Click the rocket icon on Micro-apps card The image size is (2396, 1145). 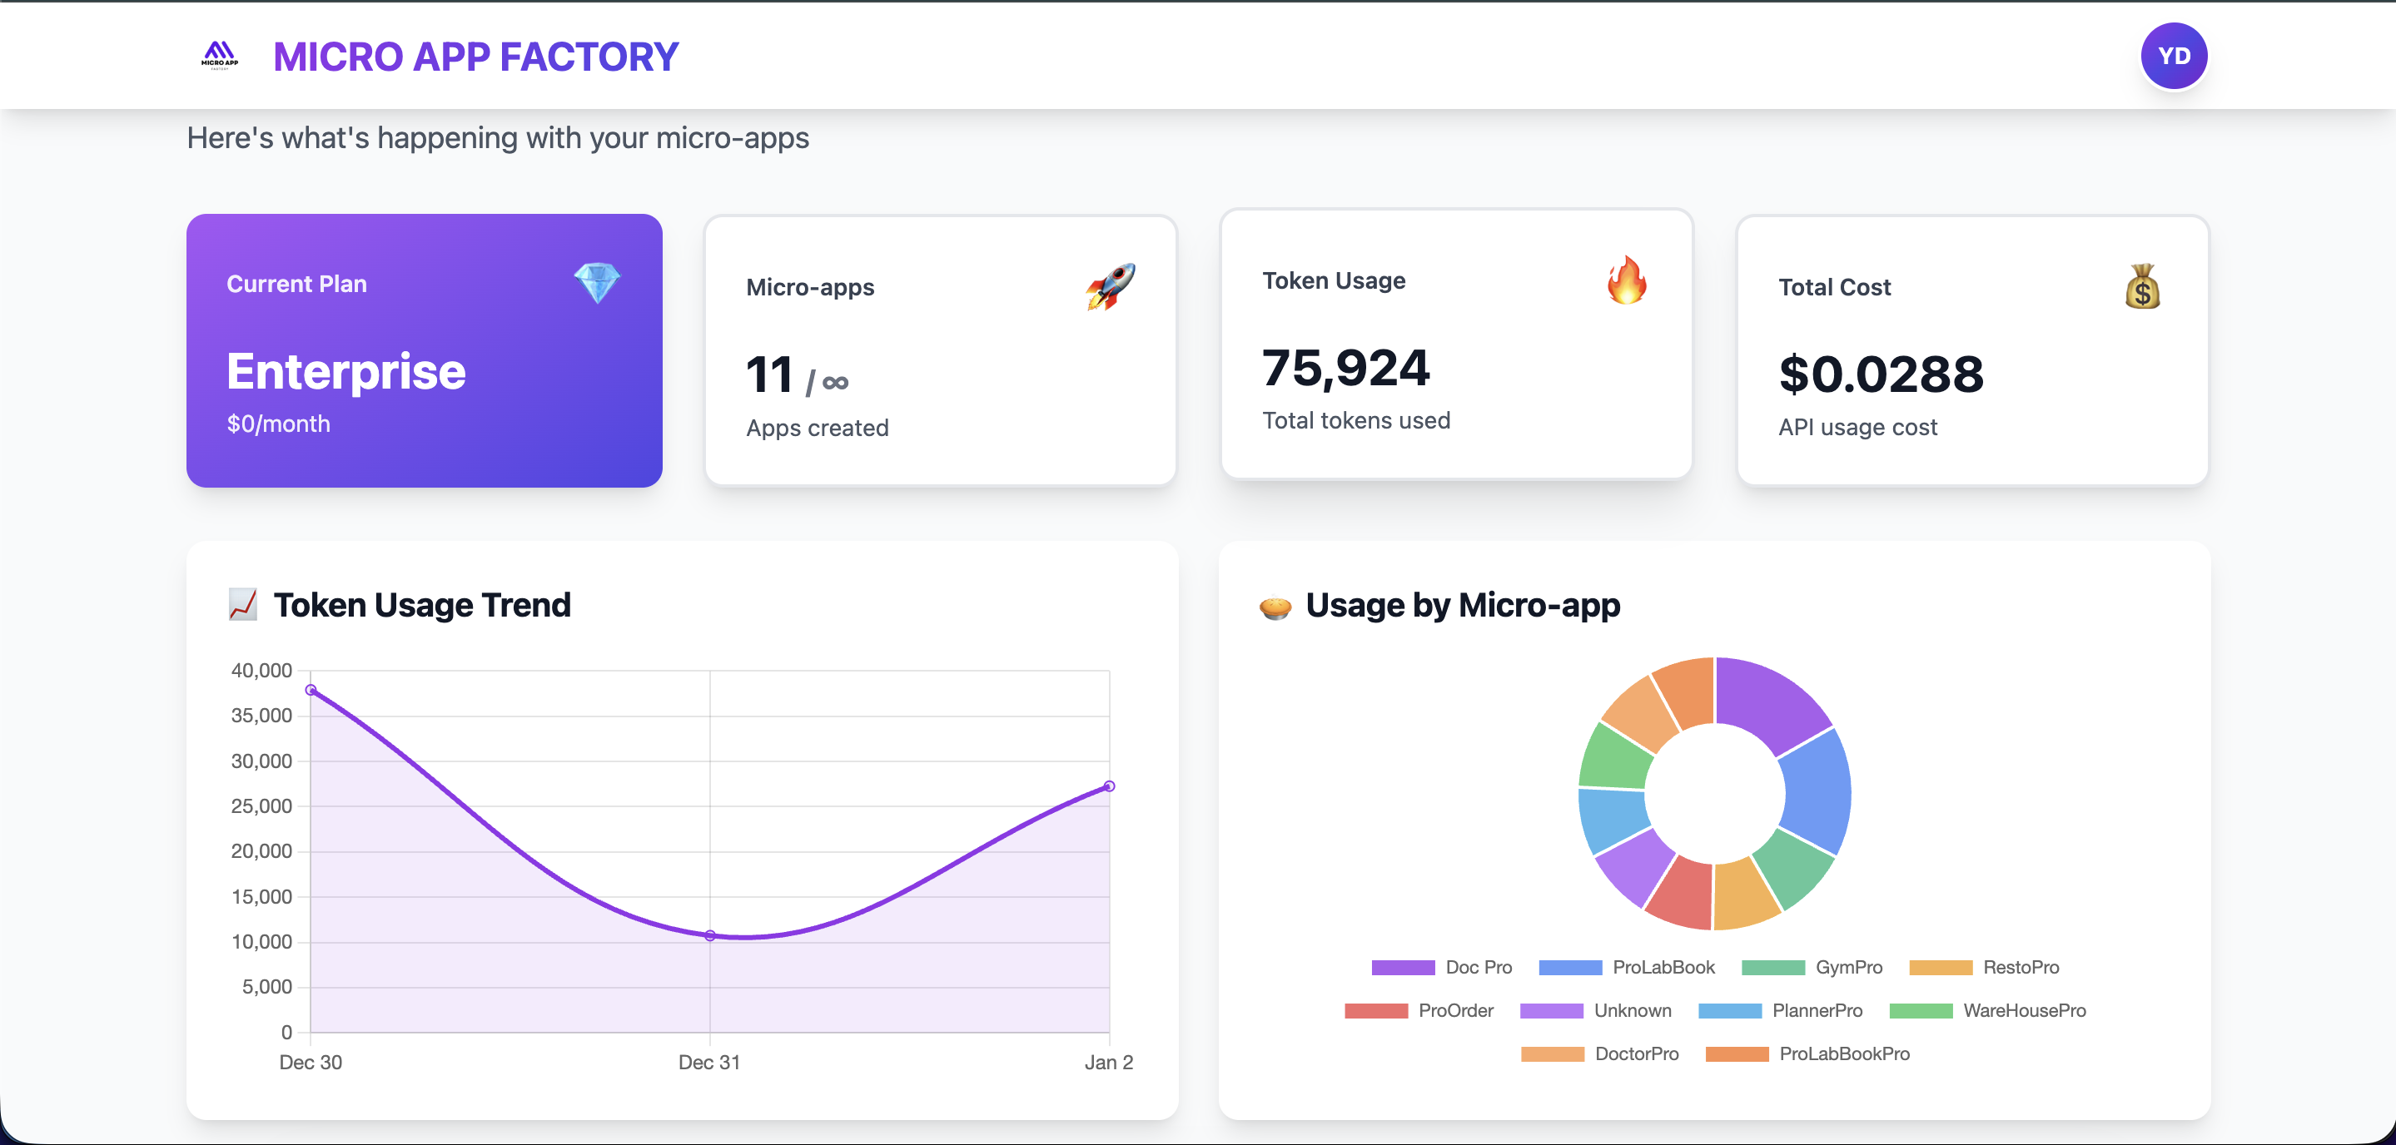point(1111,286)
